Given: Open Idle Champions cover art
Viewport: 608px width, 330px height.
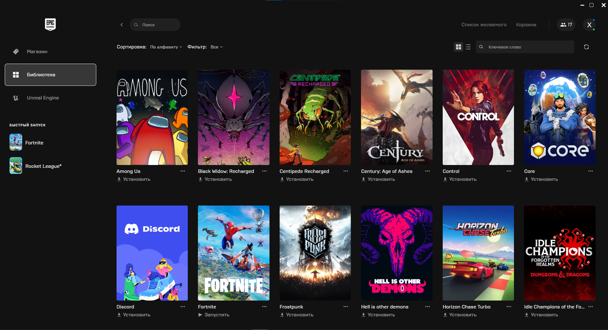Looking at the screenshot, I should point(560,253).
